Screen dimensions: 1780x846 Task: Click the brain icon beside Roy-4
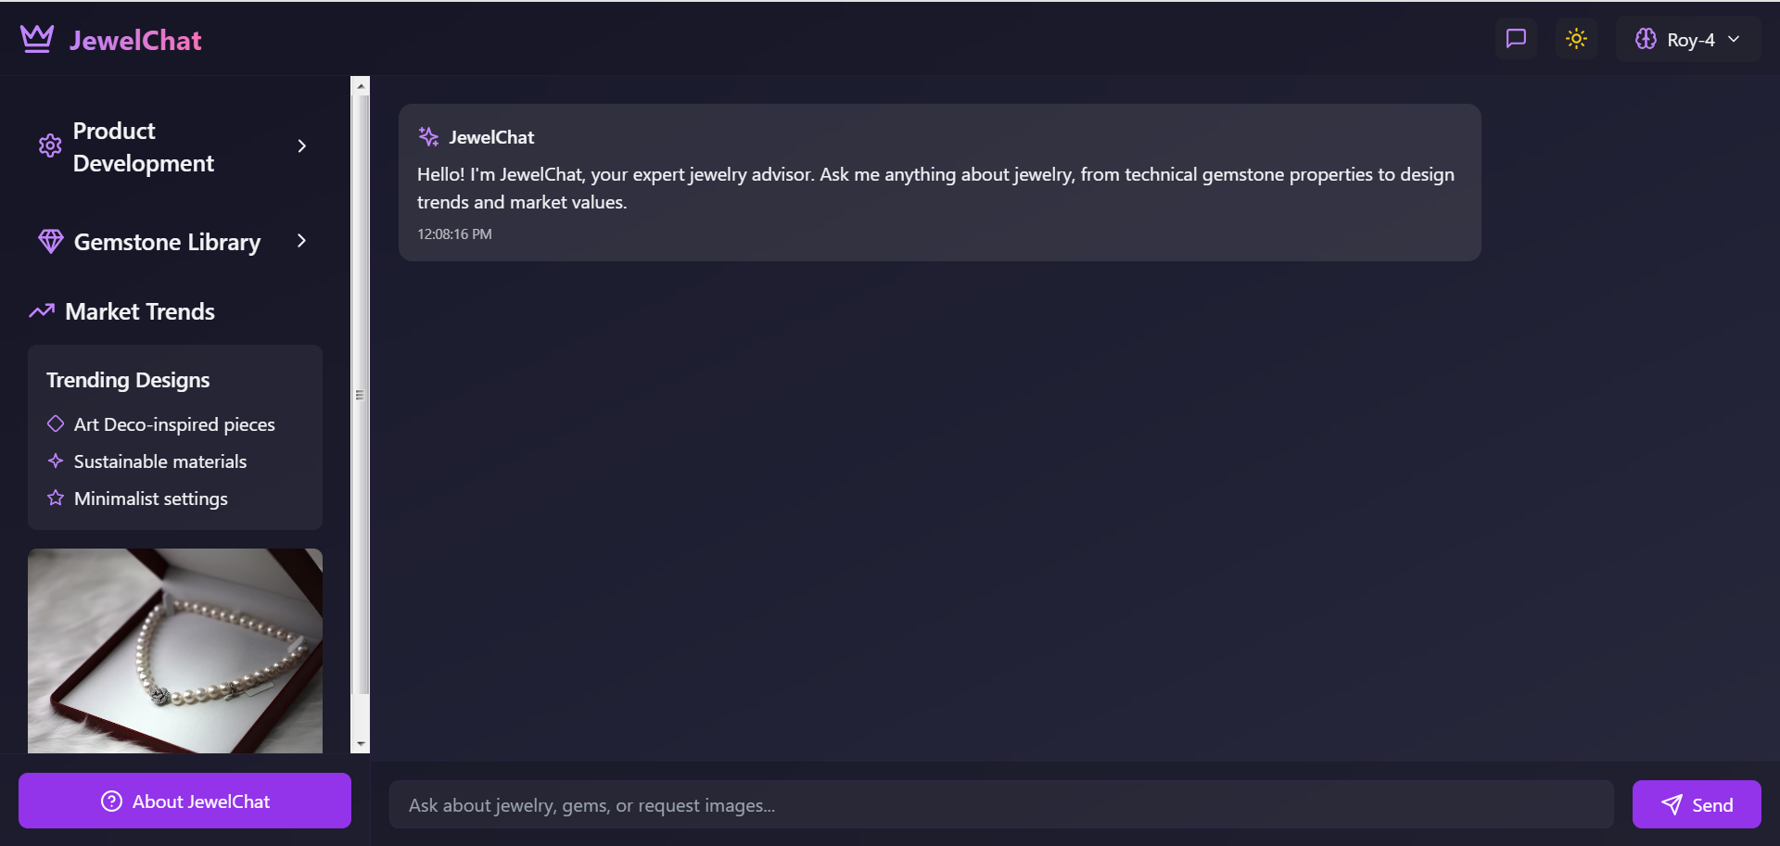tap(1646, 39)
